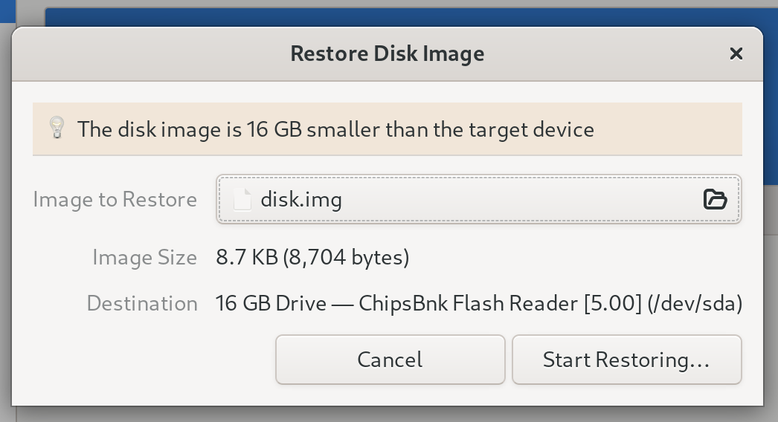Click the /dev/sda device path text

(696, 303)
